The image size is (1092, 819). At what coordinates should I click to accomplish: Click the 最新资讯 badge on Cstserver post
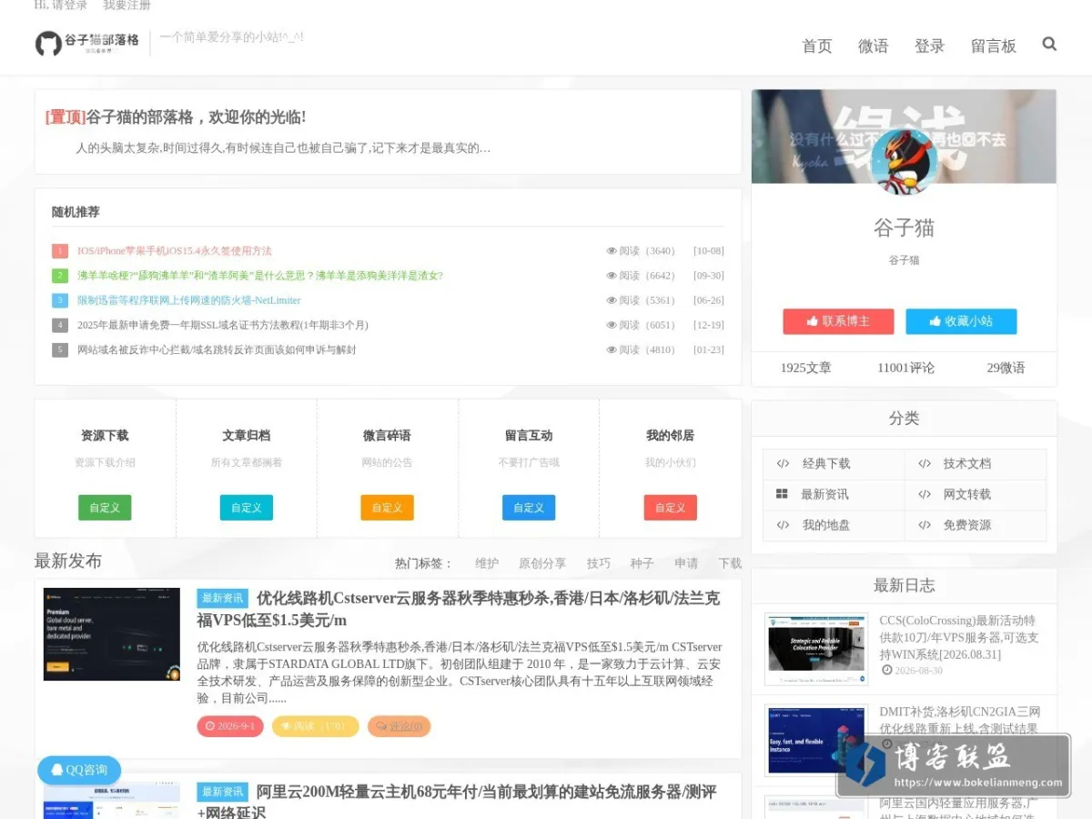point(223,598)
